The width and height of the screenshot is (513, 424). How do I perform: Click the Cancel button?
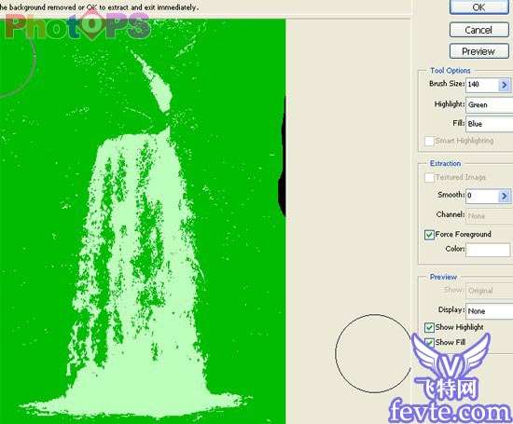tap(479, 30)
